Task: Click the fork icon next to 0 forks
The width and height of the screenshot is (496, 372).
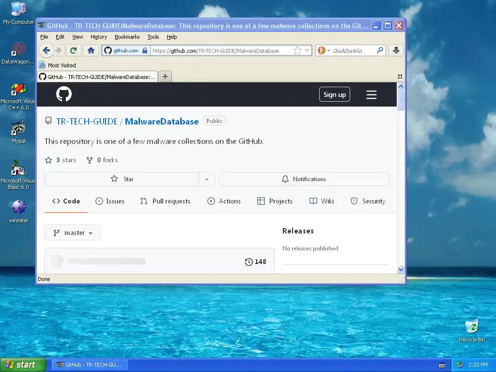Action: point(90,160)
